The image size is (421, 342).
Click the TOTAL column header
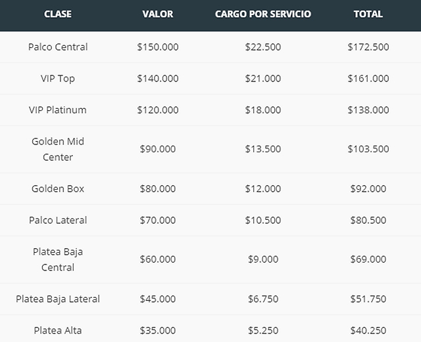368,14
